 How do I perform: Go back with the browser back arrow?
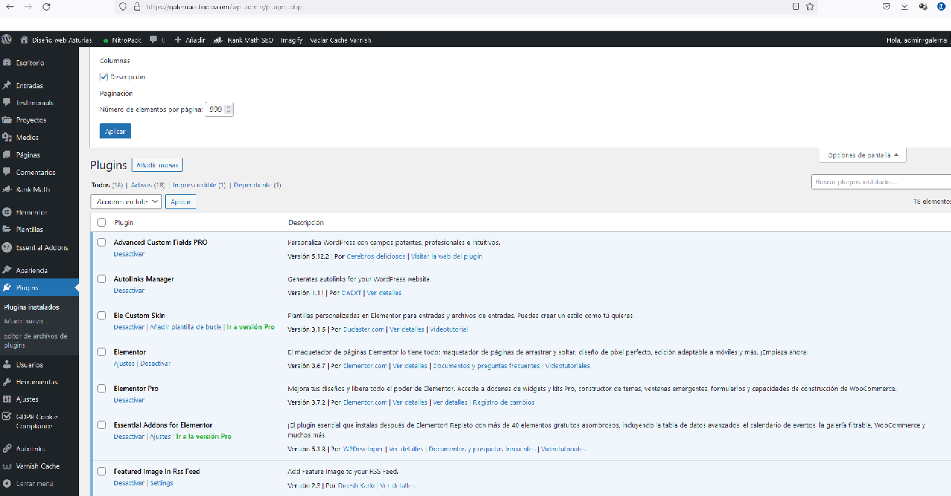pos(9,6)
